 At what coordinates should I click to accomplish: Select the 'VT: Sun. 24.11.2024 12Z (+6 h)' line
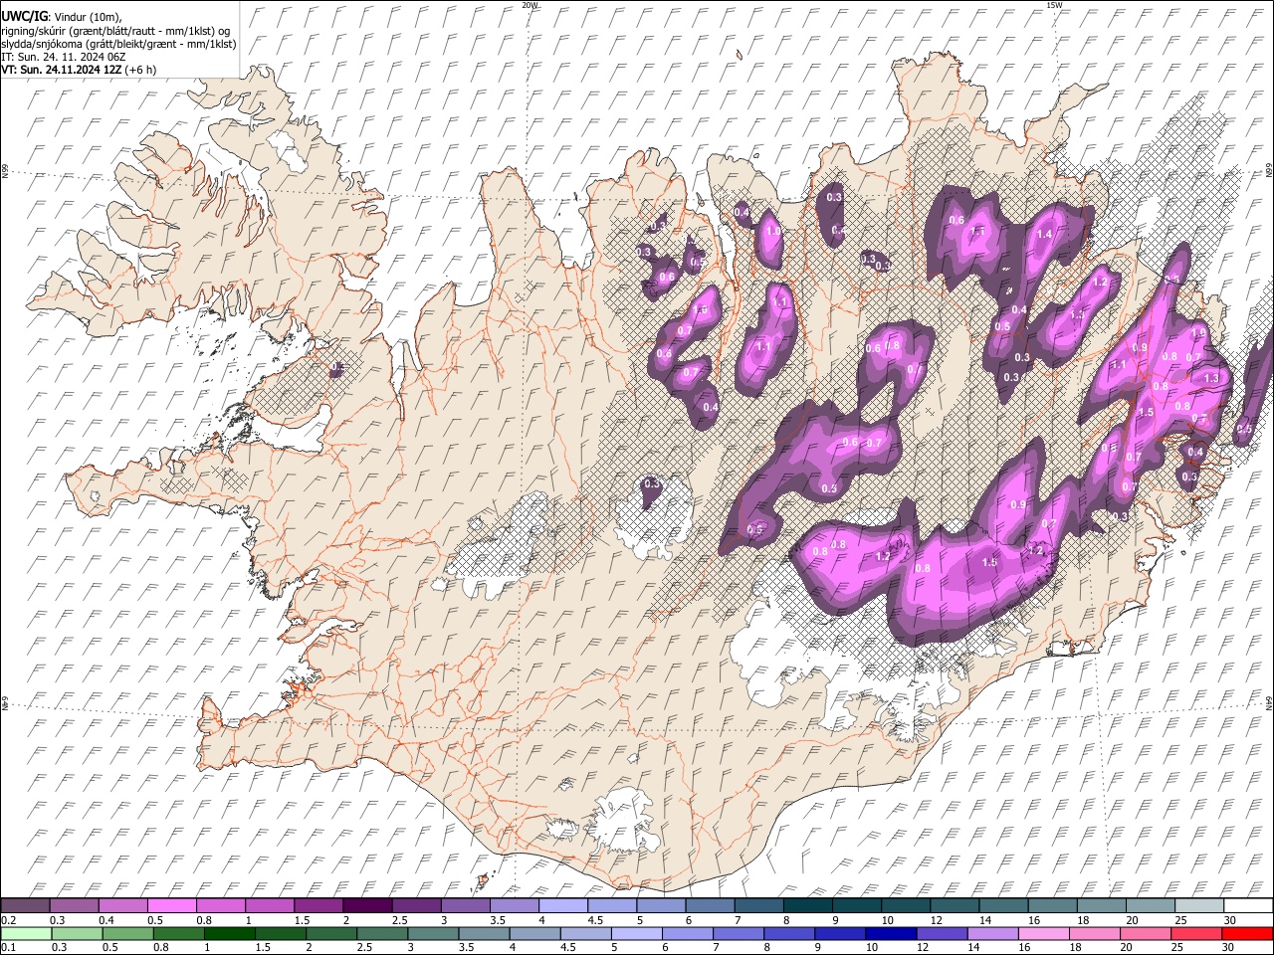[x=79, y=70]
